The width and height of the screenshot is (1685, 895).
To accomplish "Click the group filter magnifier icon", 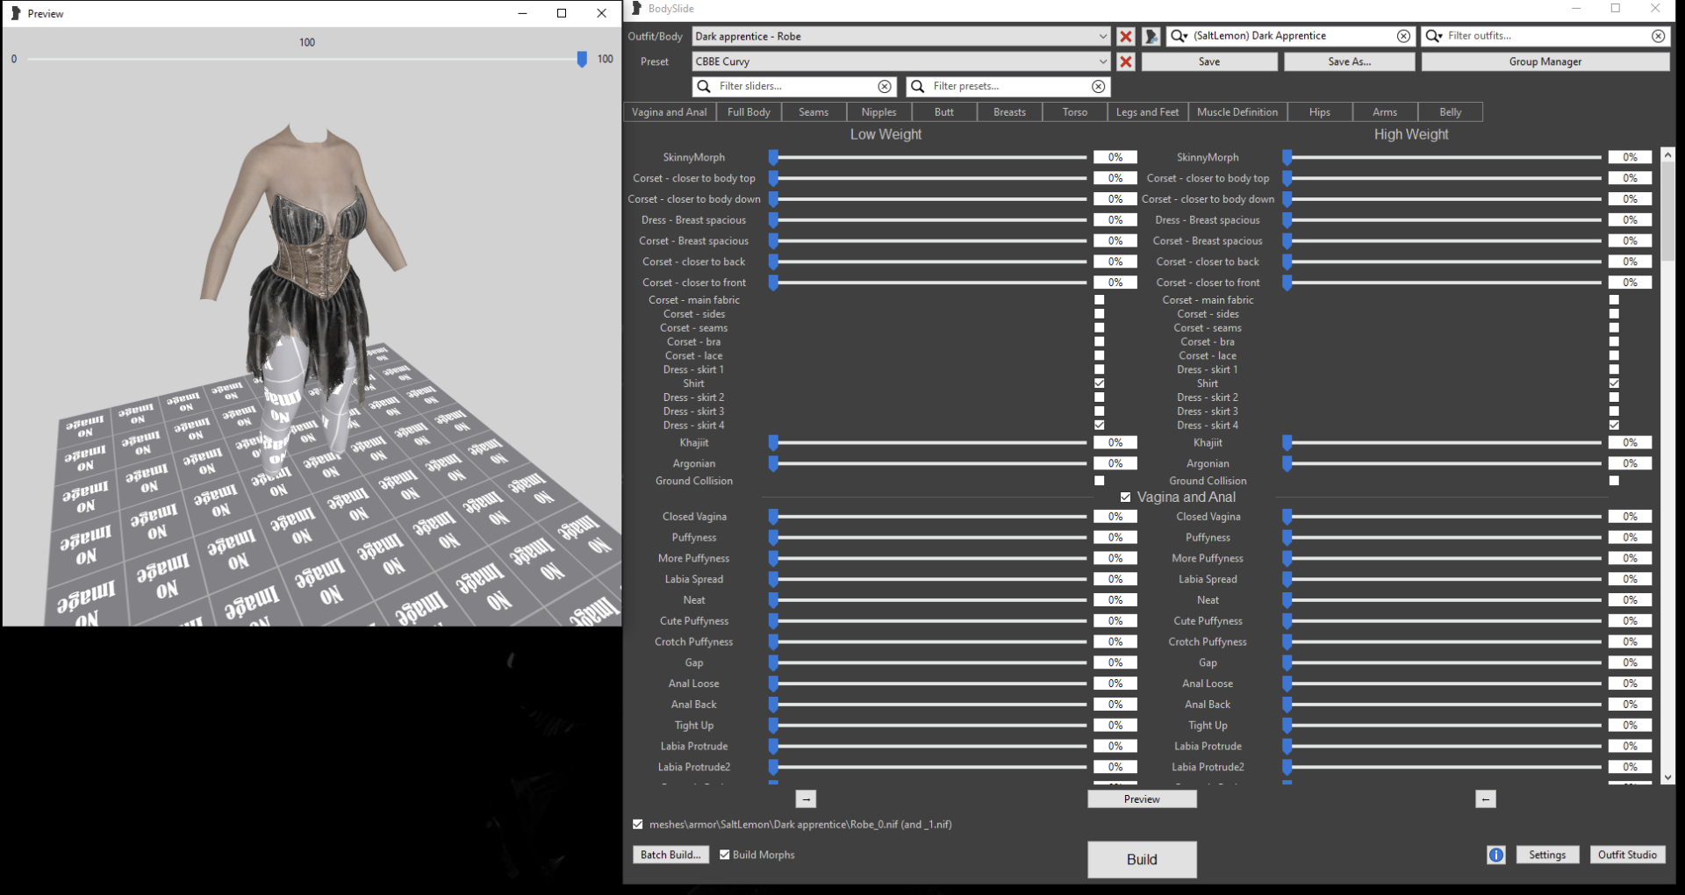I will (1179, 36).
